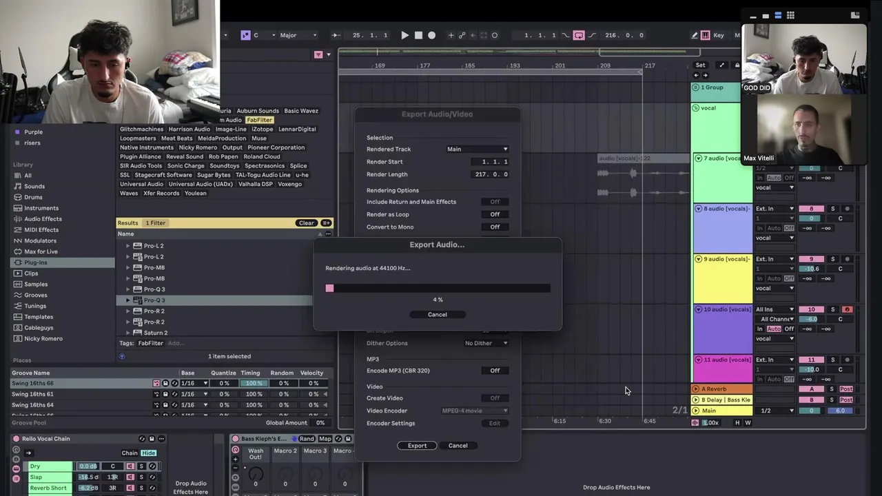The height and width of the screenshot is (496, 882).
Task: Toggle Include Return and Main Effects
Action: (495, 202)
